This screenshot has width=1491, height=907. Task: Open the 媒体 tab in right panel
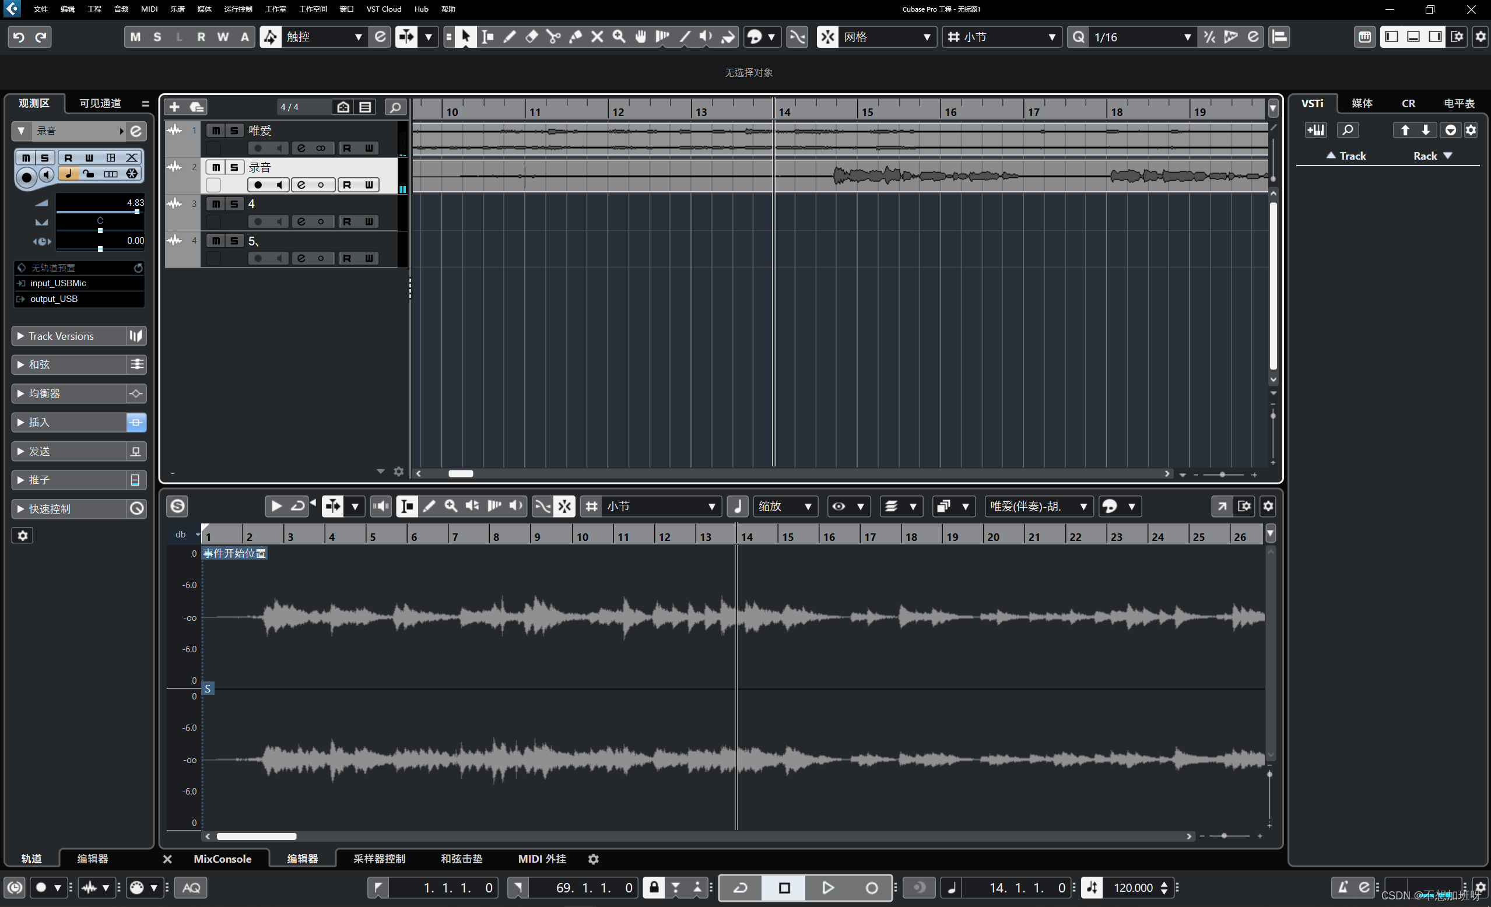[1362, 104]
